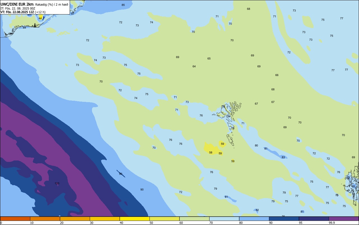359x225 pixels.
Task: Click the humidity value 44 on the yellow patch
Action: coord(40,18)
